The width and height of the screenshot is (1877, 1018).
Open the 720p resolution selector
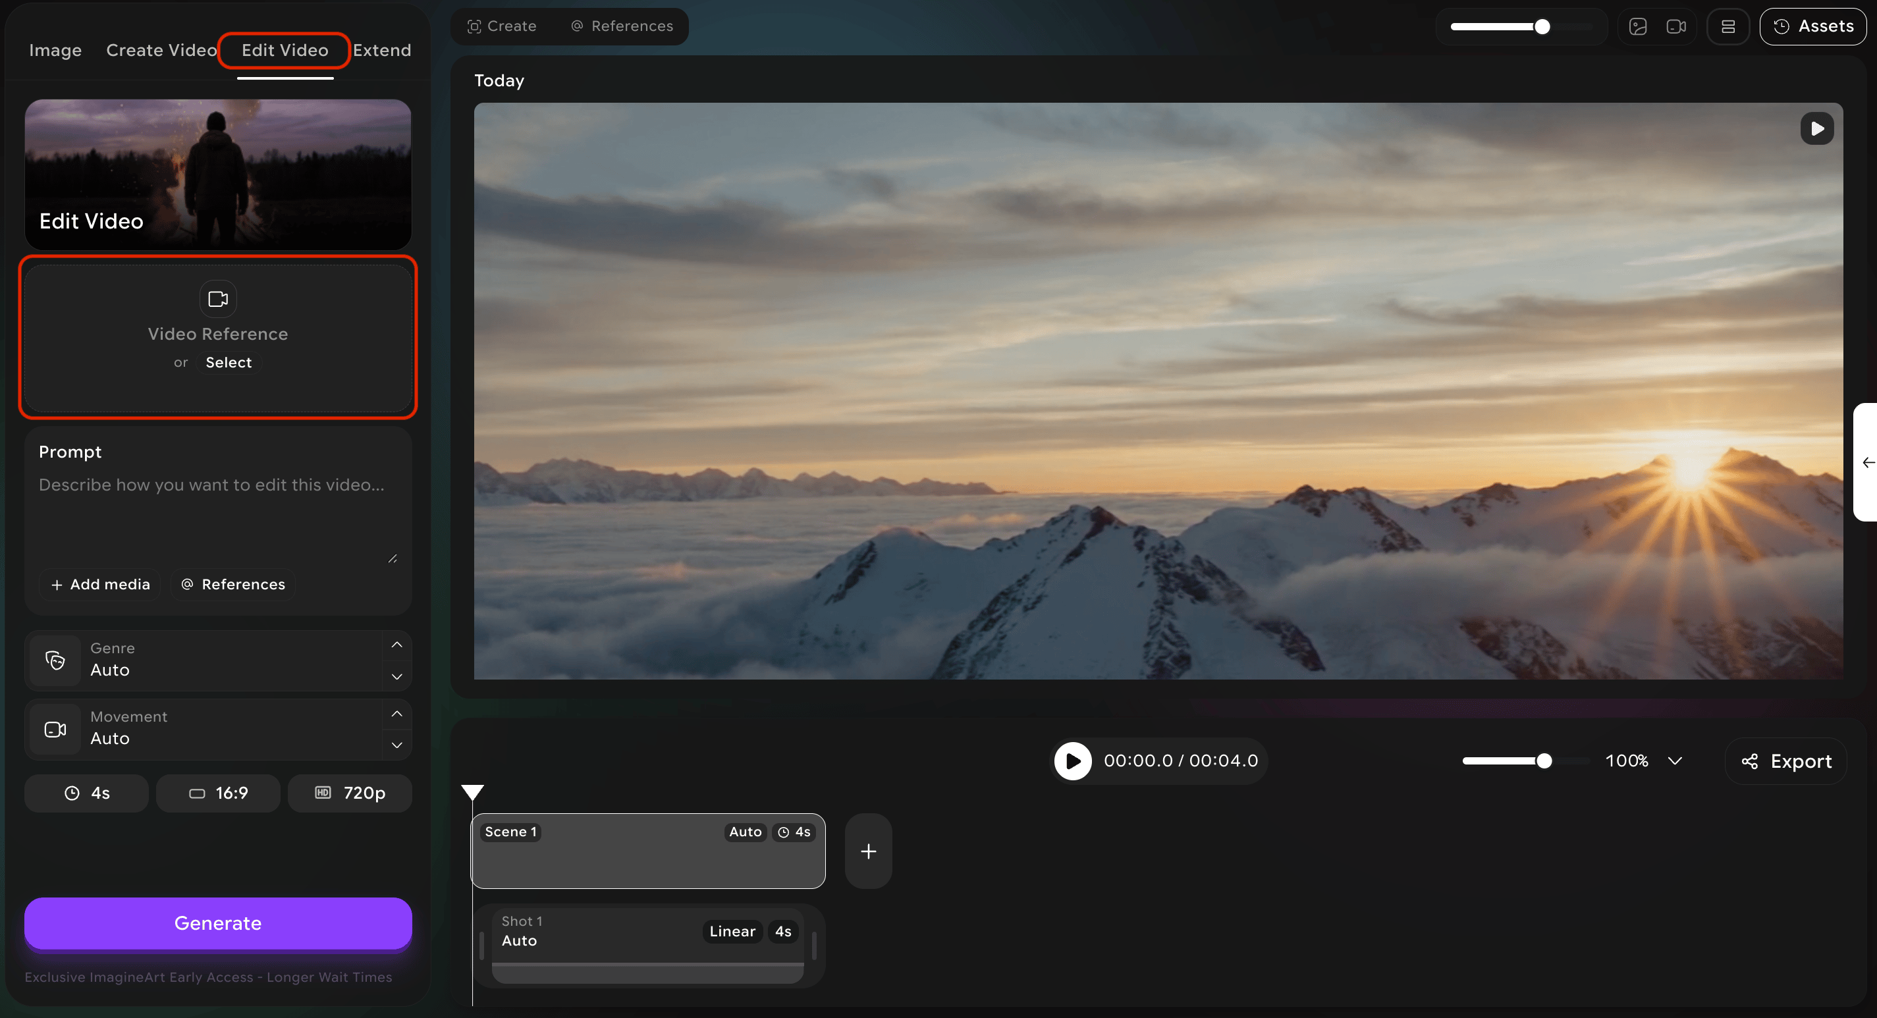(350, 793)
